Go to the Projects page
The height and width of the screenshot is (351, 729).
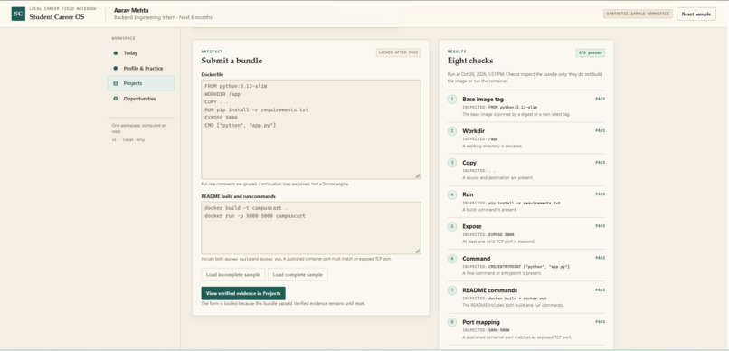pos(141,83)
